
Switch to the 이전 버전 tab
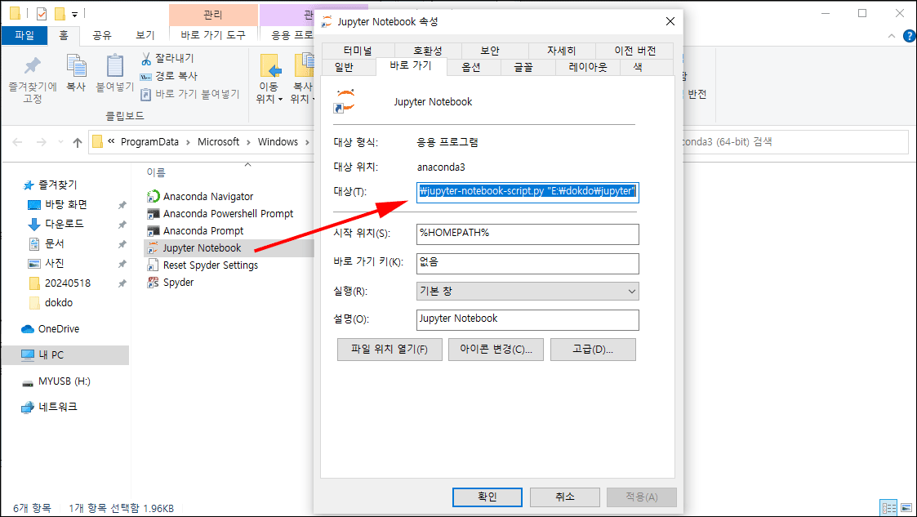click(x=634, y=51)
